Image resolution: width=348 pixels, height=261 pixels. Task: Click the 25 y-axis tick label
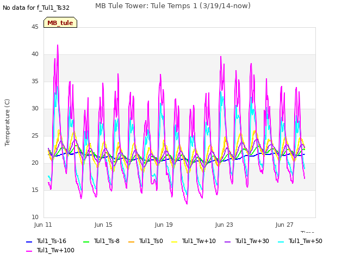[x=35, y=136]
